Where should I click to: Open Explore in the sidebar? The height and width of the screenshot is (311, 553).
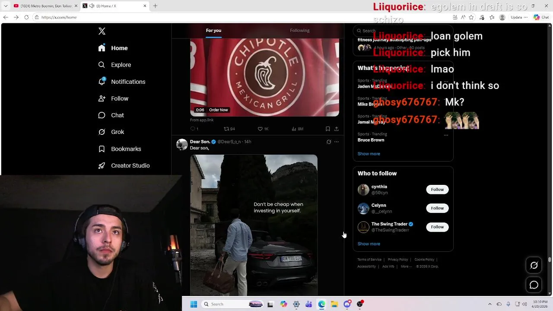click(x=114, y=65)
